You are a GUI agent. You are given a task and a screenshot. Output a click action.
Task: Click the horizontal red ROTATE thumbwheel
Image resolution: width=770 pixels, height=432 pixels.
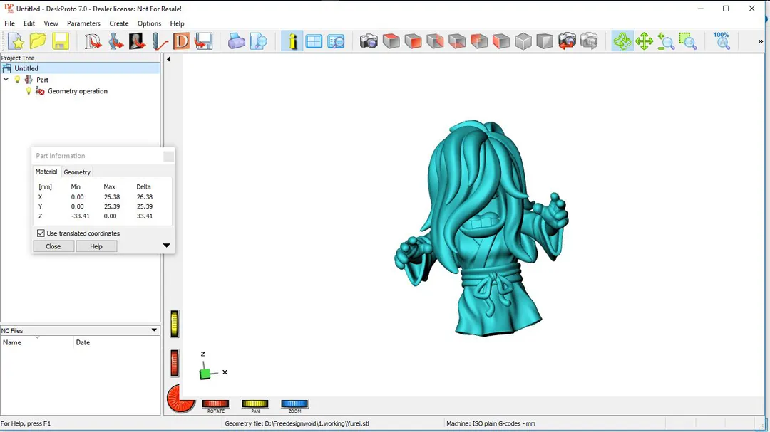click(215, 404)
